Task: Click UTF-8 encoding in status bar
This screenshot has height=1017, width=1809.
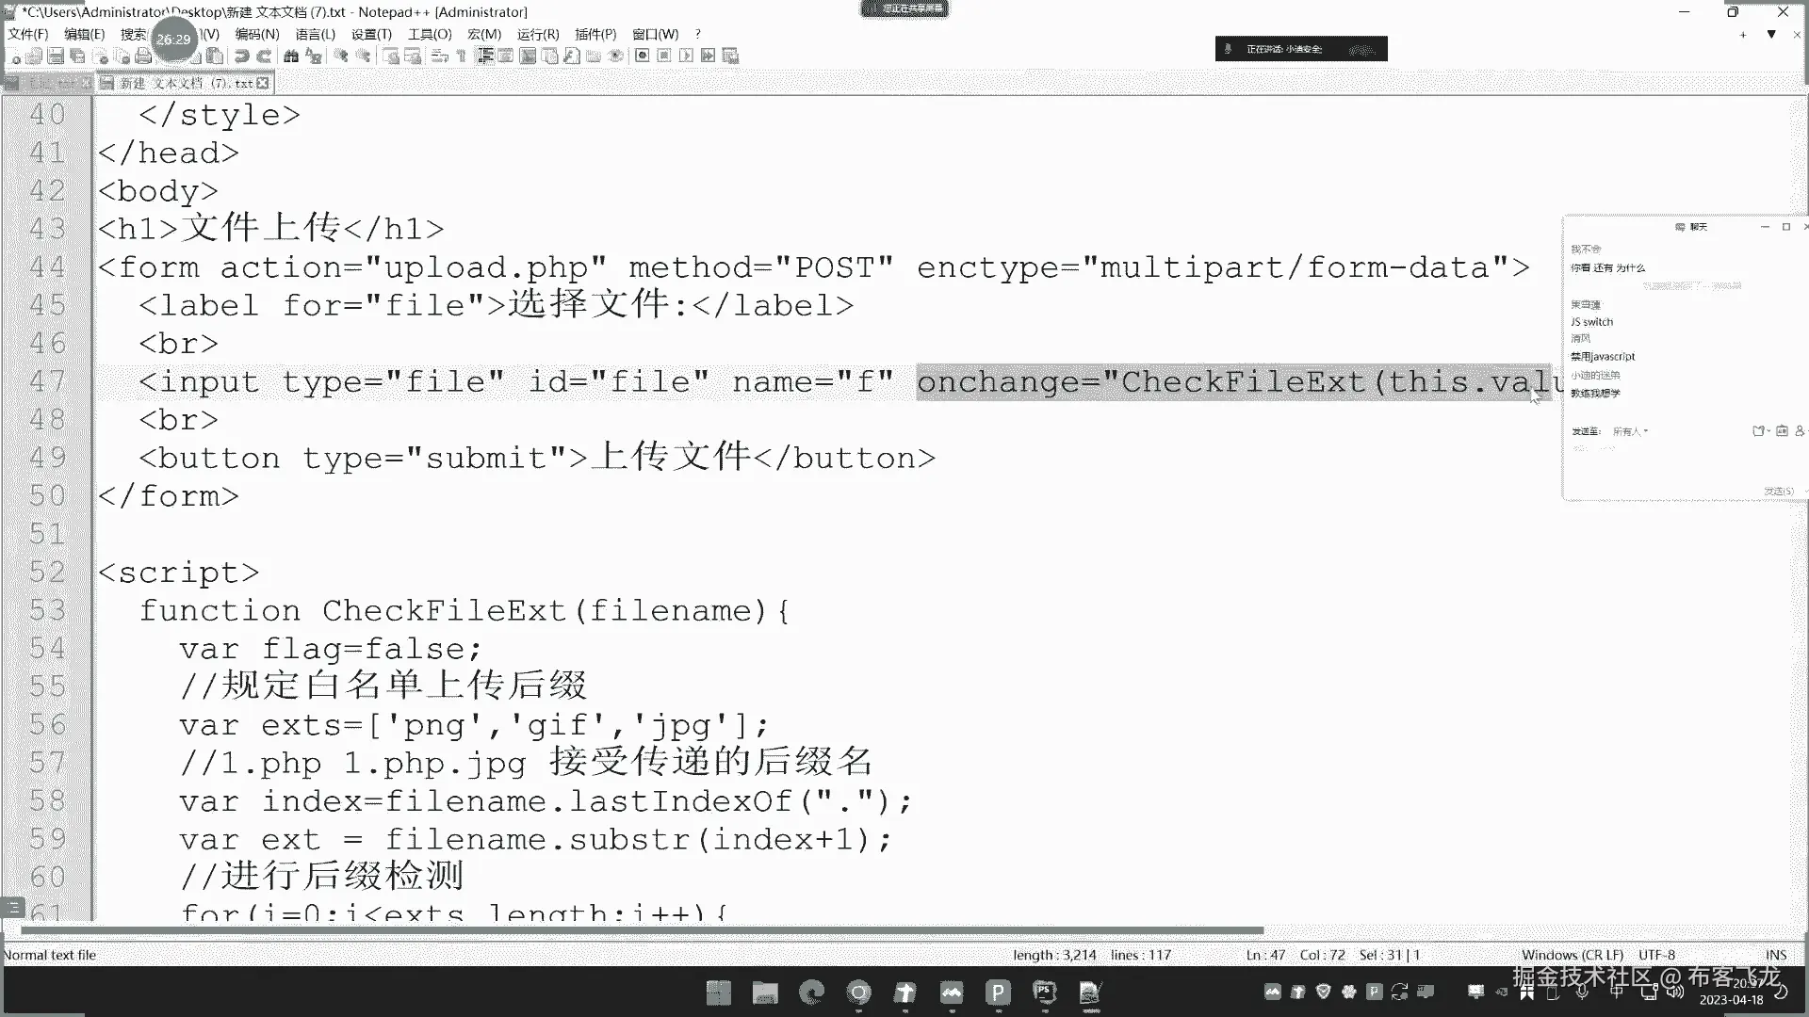Action: click(1656, 955)
